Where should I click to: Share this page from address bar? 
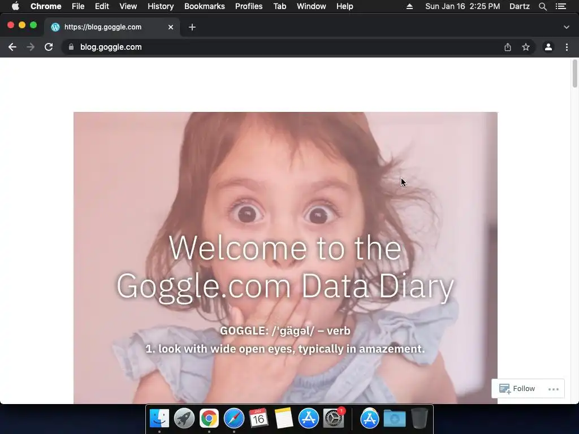tap(508, 47)
